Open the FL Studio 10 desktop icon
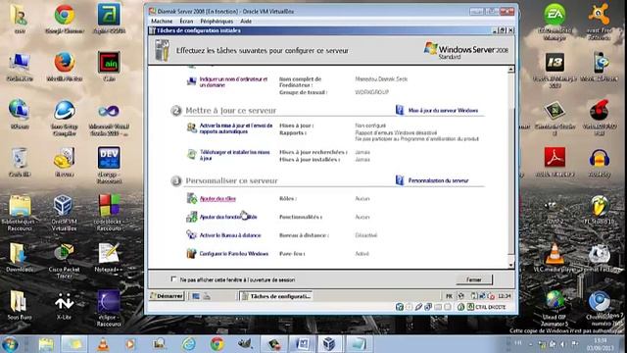This screenshot has width=627, height=353. pos(599,210)
